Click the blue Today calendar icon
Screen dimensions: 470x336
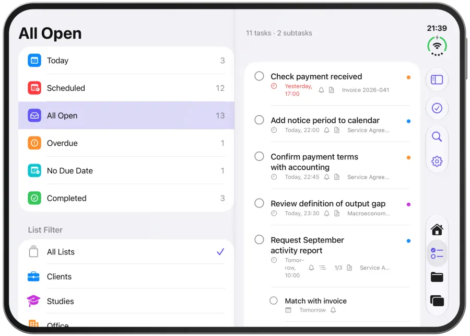(34, 61)
